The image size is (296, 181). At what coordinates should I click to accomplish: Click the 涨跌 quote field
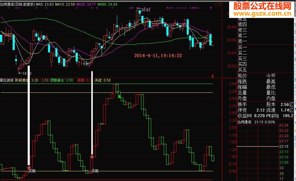point(242,82)
